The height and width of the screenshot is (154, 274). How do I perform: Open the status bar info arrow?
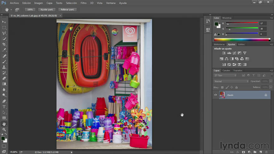72,152
